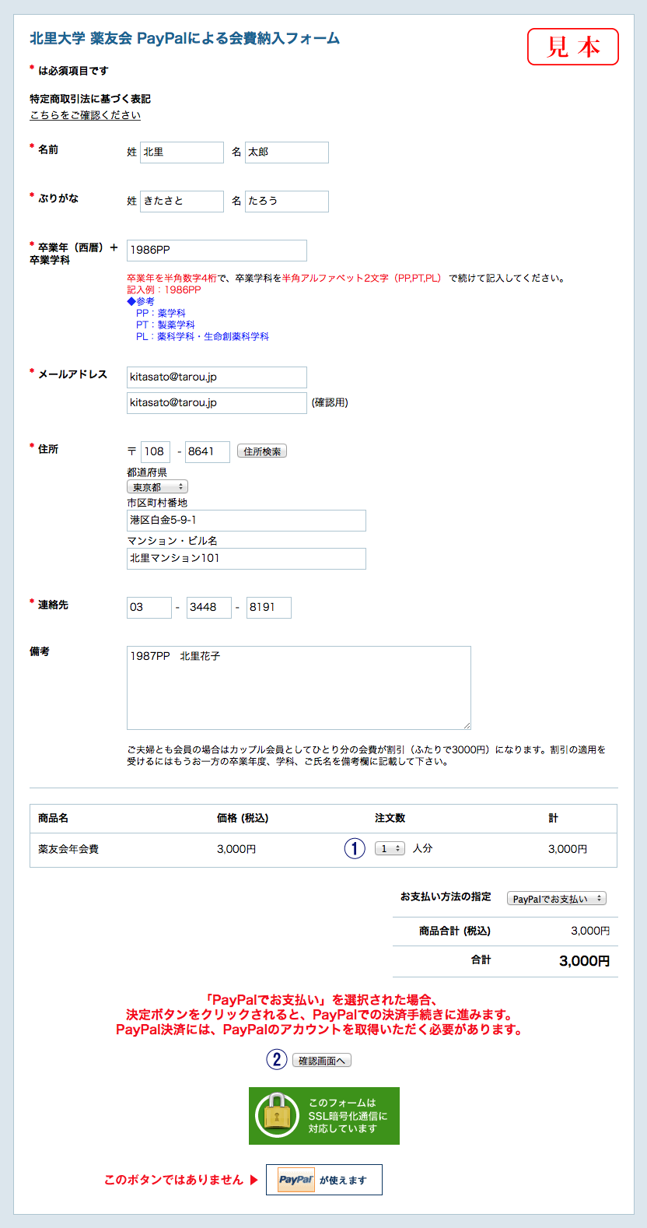Click the postal code field showing 108
The height and width of the screenshot is (1228, 647).
coord(156,452)
